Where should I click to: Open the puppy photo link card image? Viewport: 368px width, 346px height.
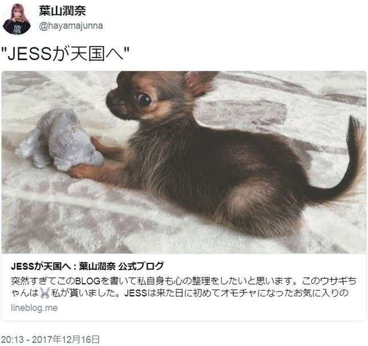184,162
